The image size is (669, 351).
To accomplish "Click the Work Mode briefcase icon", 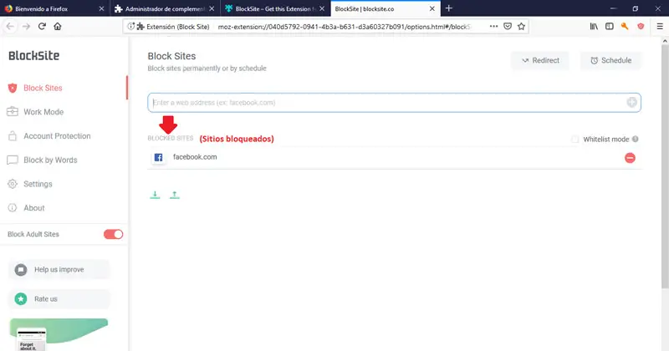I will point(13,112).
